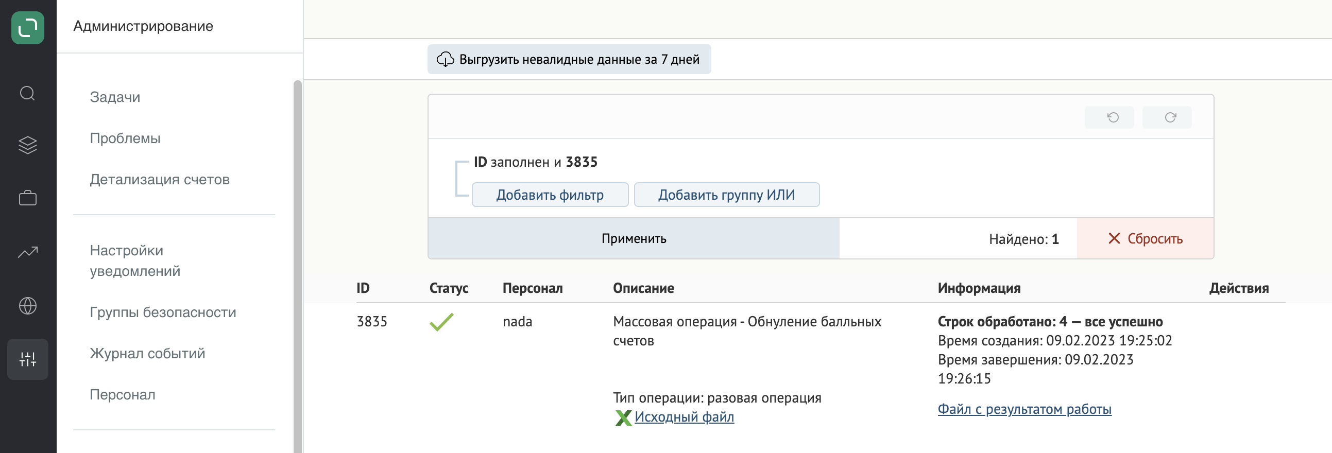Select the sliders administration icon

click(27, 359)
